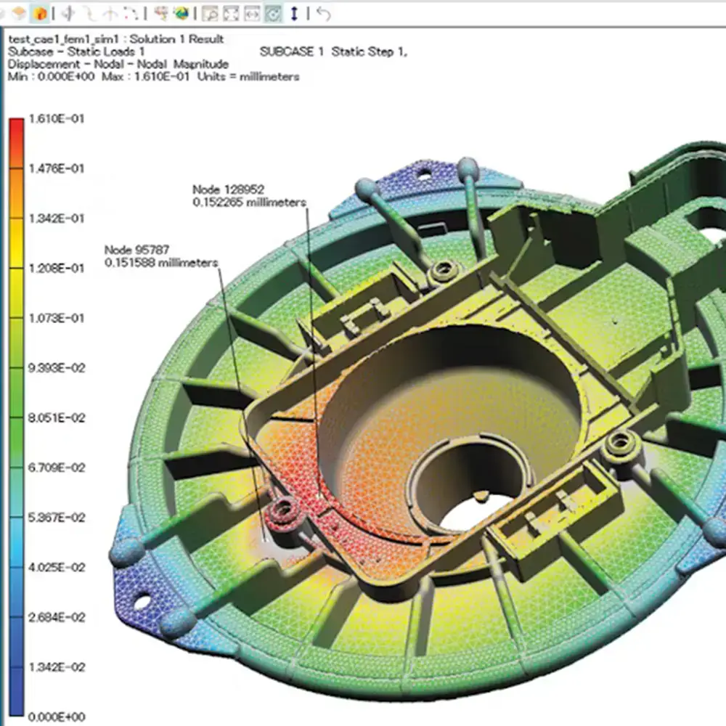Screen dimensions: 726x726
Task: Click the grayed four-way arrow icon
Action: 69,14
